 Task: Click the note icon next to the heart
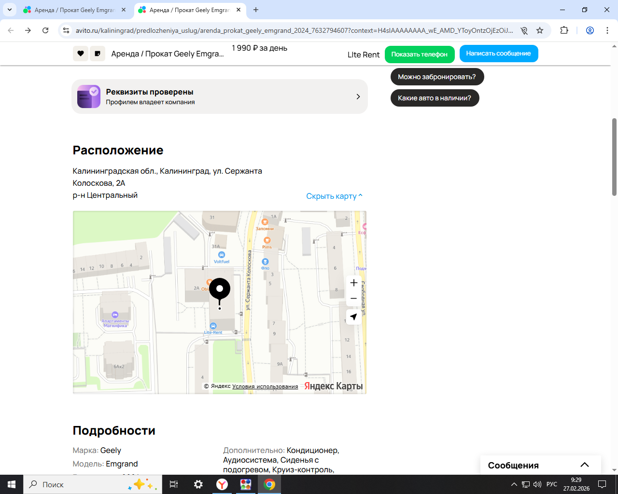[x=98, y=54]
